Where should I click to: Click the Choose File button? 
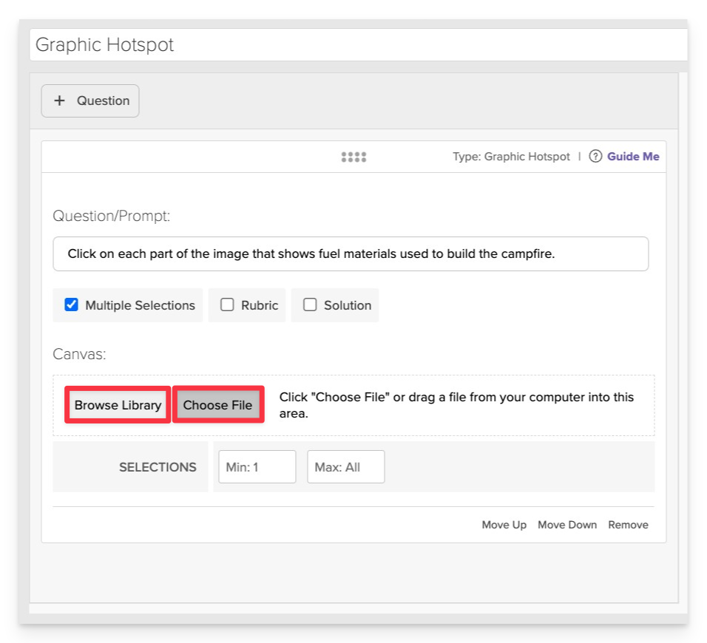coord(217,404)
